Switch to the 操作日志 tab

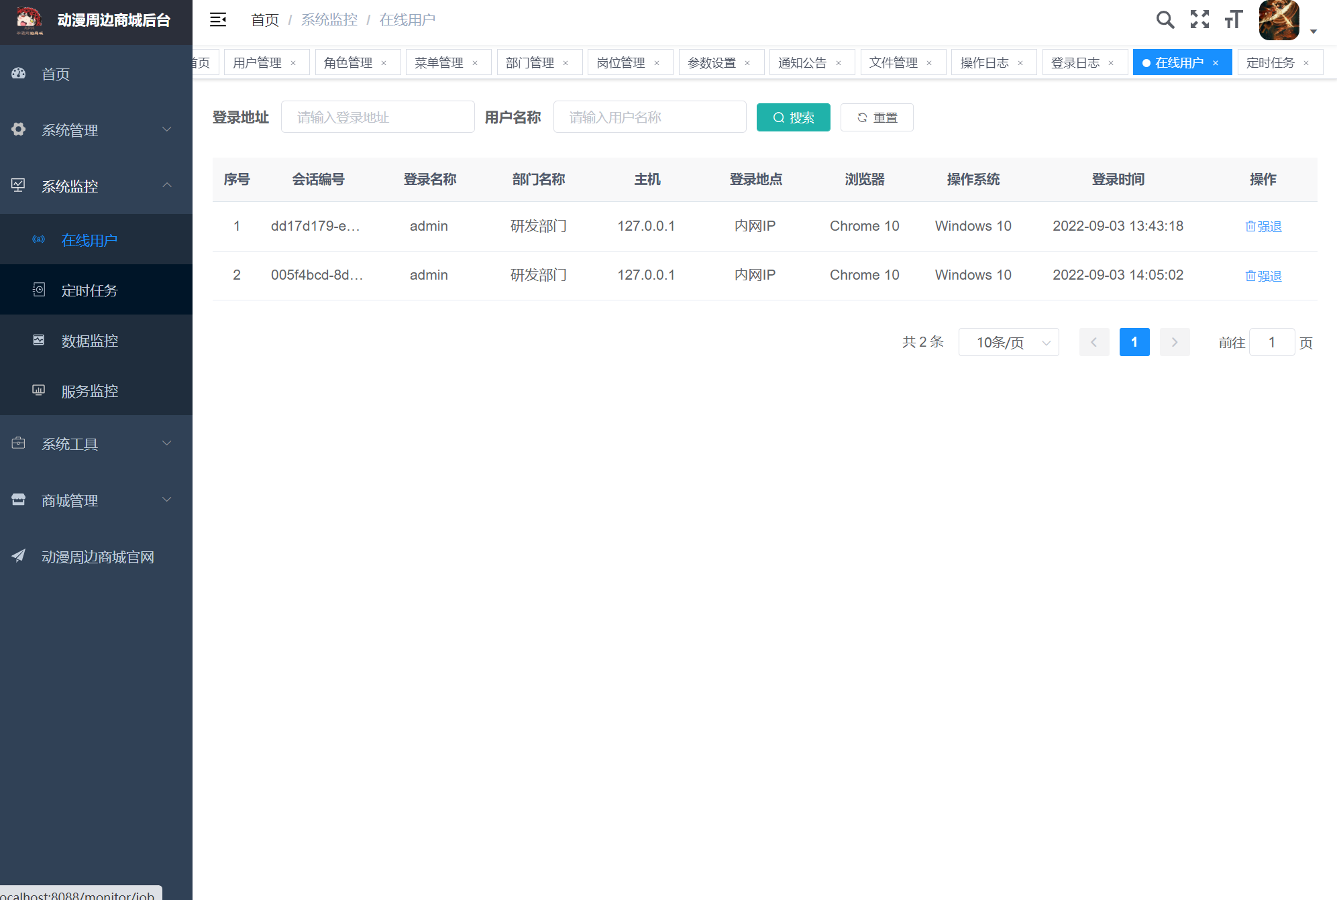[984, 63]
